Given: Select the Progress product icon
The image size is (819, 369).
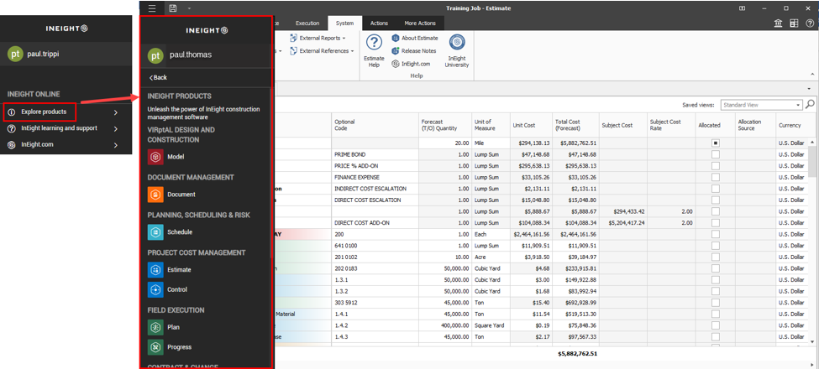Looking at the screenshot, I should pyautogui.click(x=155, y=346).
